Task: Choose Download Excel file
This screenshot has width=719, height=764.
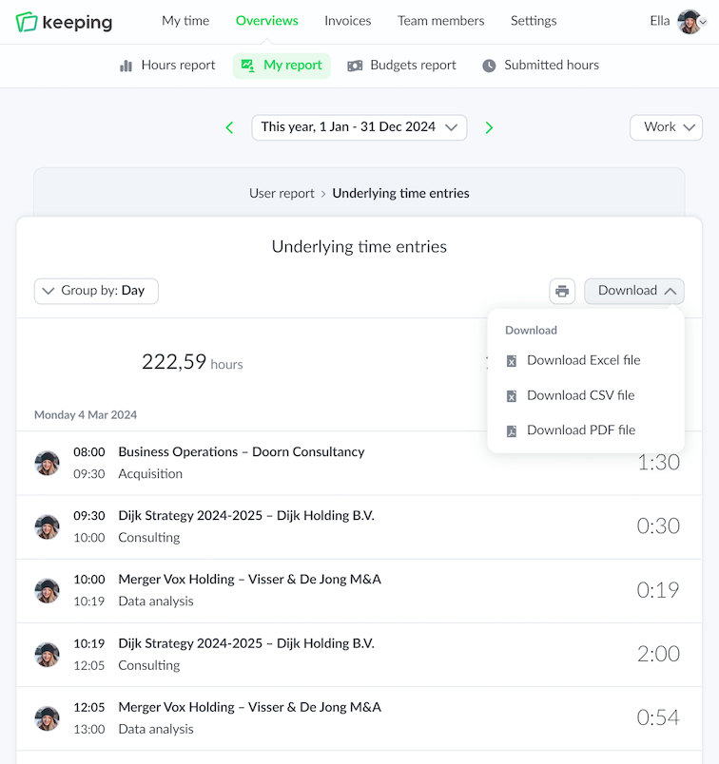Action: pyautogui.click(x=585, y=360)
